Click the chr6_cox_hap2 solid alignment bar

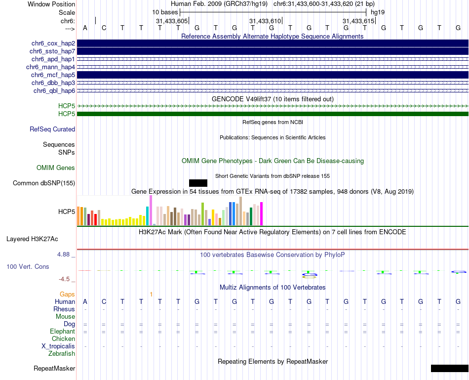(273, 43)
